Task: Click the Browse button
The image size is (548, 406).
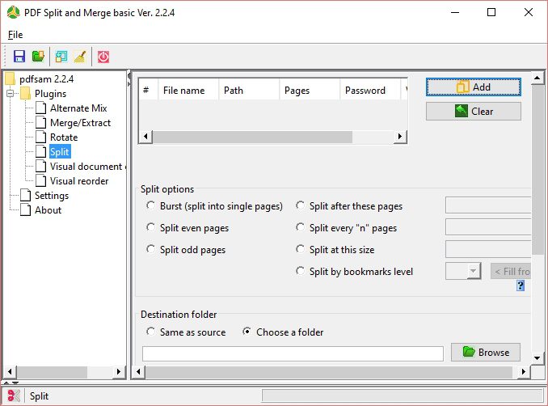Action: point(486,352)
